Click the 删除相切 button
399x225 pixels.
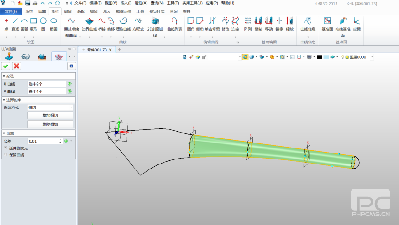click(50, 124)
